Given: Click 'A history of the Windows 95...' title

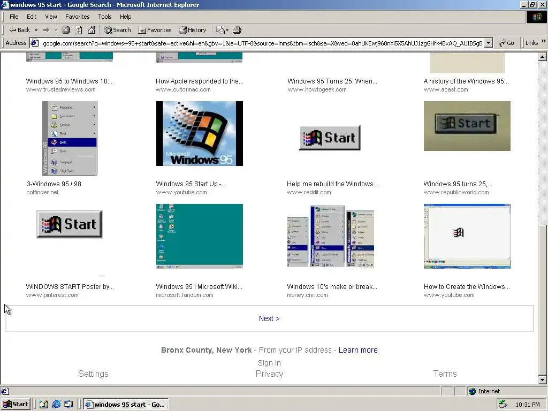Looking at the screenshot, I should [x=466, y=81].
